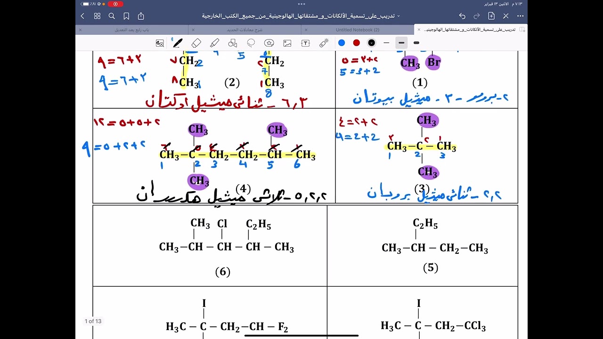The image size is (603, 339).
Task: Undo the last stroke
Action: [x=462, y=16]
